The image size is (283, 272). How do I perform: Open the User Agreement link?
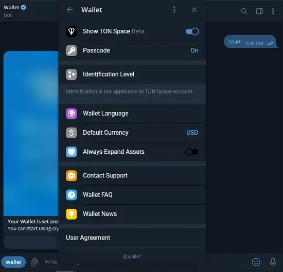88,238
